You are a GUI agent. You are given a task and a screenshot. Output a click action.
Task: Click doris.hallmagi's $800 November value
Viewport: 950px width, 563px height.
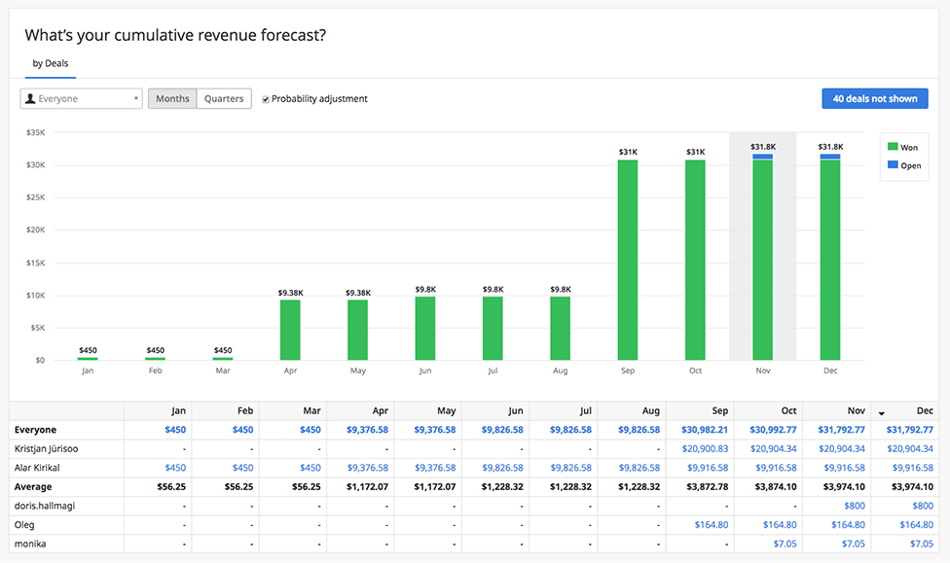tap(855, 506)
